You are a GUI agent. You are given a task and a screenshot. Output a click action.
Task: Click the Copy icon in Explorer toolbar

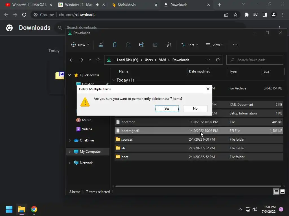[x=115, y=45]
